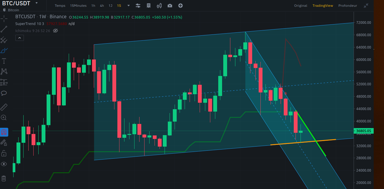Image resolution: width=384 pixels, height=189 pixels.
Task: Take a chart snapshot with camera icon
Action: tap(170, 6)
